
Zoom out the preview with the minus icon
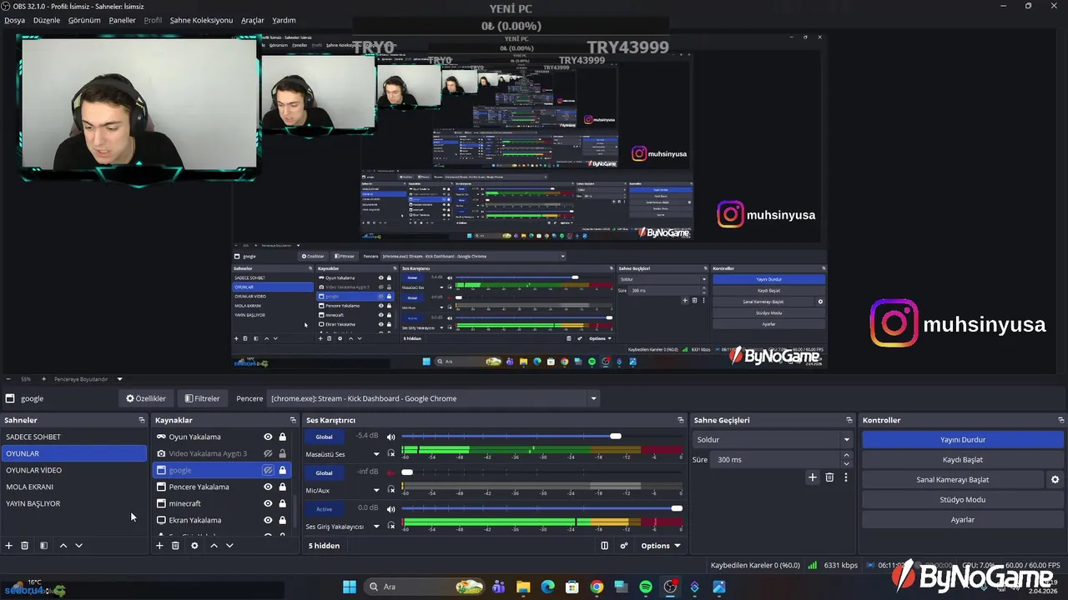point(8,379)
